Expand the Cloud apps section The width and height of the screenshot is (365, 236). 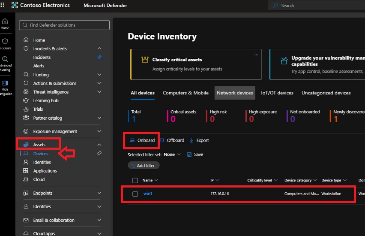pos(99,233)
